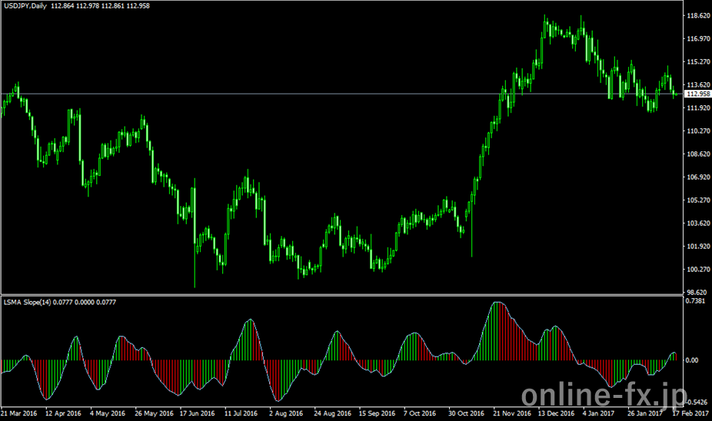Click the indicator zero level label 0.00
The width and height of the screenshot is (712, 421).
tap(691, 360)
